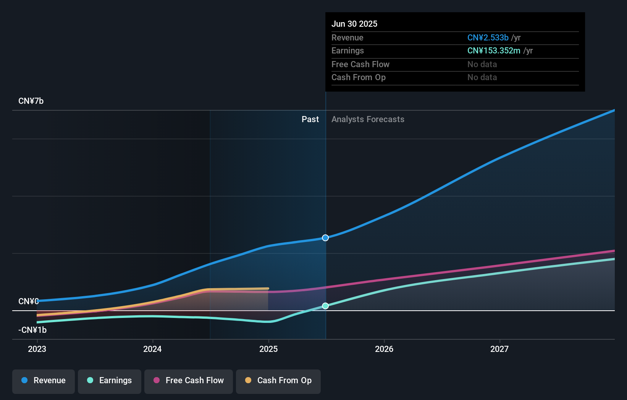Toggle the Revenue series visibility
The height and width of the screenshot is (400, 627).
[43, 381]
